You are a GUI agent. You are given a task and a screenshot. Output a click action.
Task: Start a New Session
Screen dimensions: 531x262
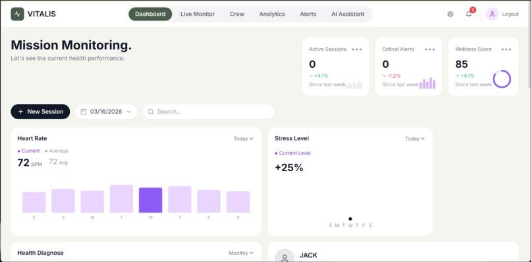pos(40,112)
